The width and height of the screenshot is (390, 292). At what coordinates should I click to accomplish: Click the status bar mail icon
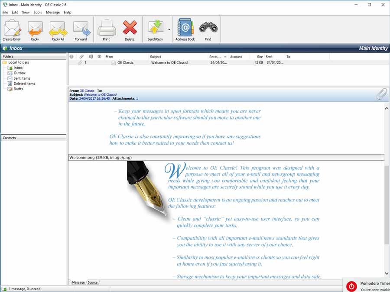coord(4,289)
